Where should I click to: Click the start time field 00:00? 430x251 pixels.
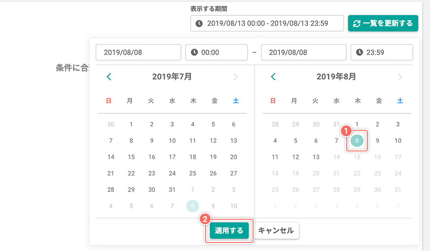click(x=216, y=52)
